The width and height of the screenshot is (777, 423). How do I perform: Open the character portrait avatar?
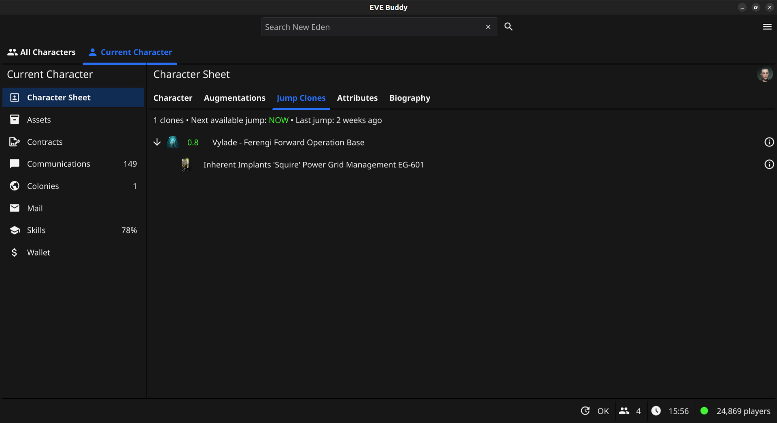point(764,74)
